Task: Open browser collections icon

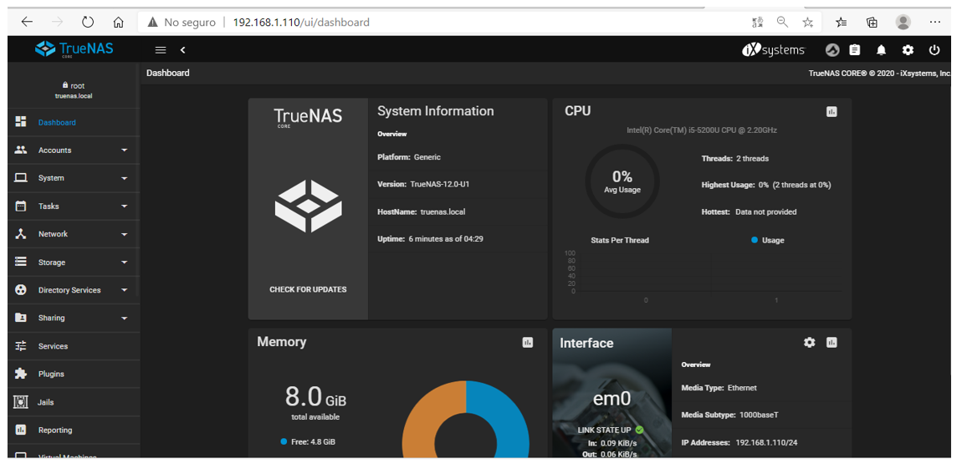Action: pos(872,22)
